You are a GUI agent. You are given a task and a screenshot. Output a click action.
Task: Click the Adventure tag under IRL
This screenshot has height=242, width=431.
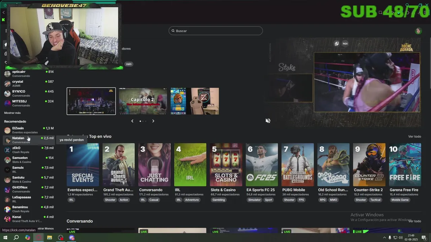click(x=192, y=200)
